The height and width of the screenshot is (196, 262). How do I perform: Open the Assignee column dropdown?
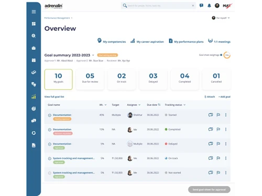pyautogui.click(x=139, y=105)
